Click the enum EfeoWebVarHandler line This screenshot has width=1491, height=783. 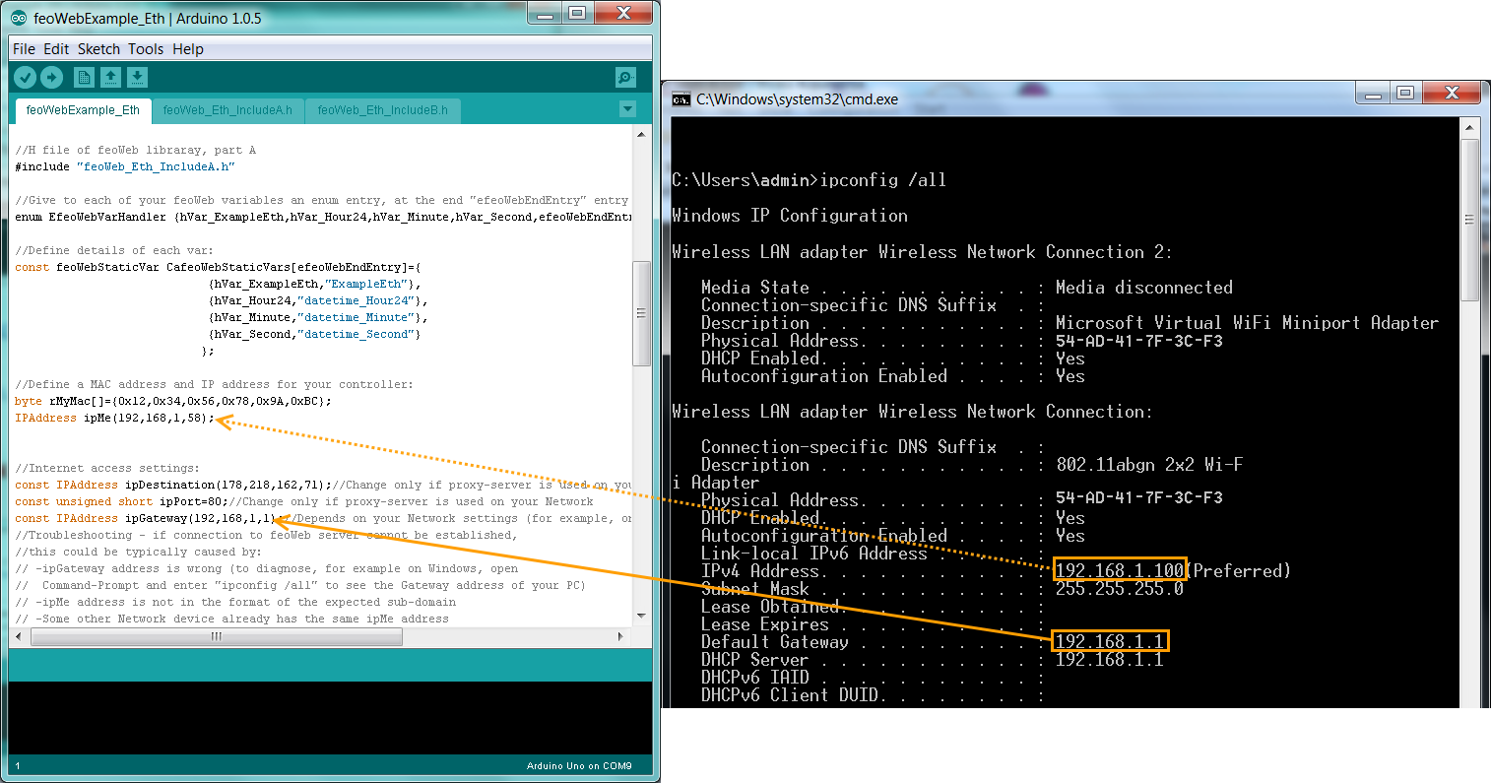pos(322,217)
